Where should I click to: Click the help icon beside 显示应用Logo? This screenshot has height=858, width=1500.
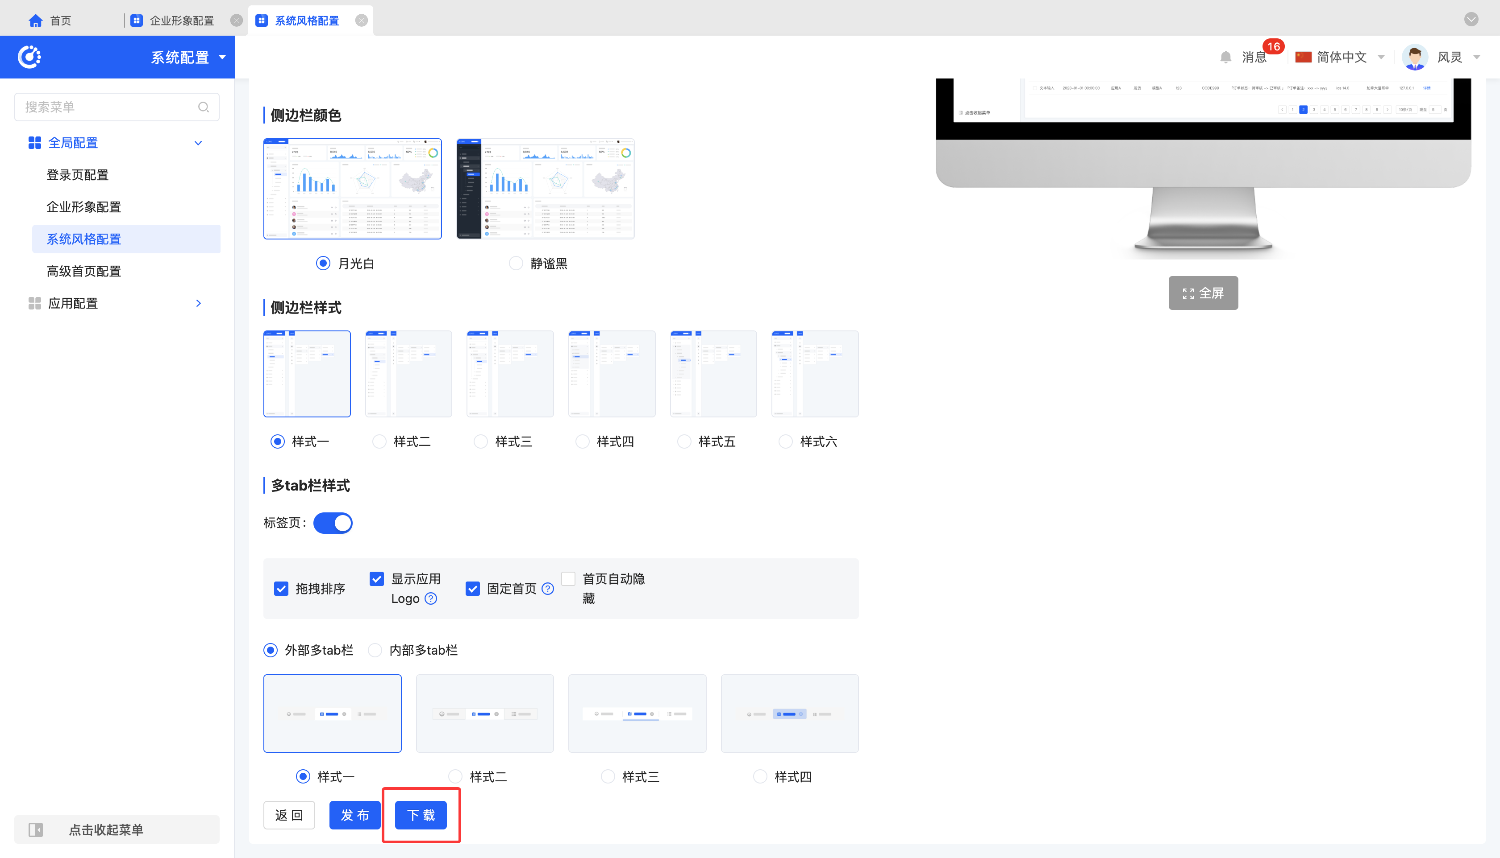tap(431, 598)
